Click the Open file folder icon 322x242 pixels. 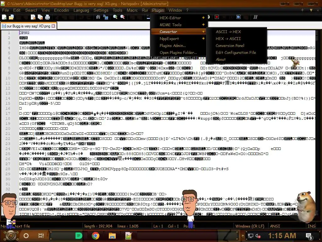(x=11, y=17)
